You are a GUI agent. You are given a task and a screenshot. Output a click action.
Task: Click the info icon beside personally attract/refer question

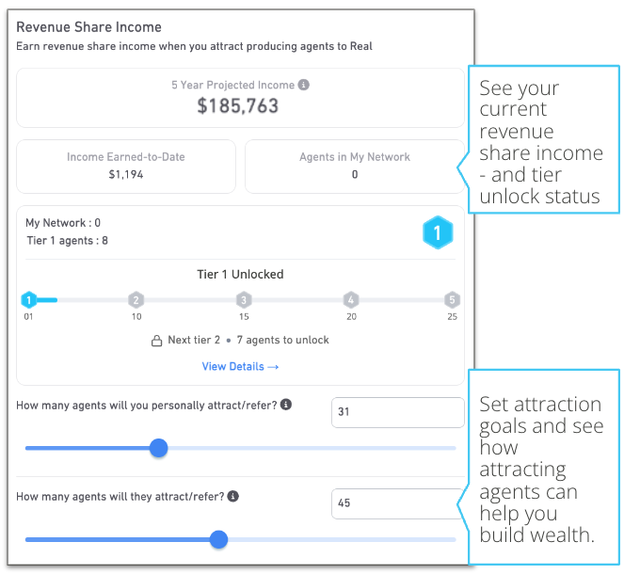pos(286,405)
